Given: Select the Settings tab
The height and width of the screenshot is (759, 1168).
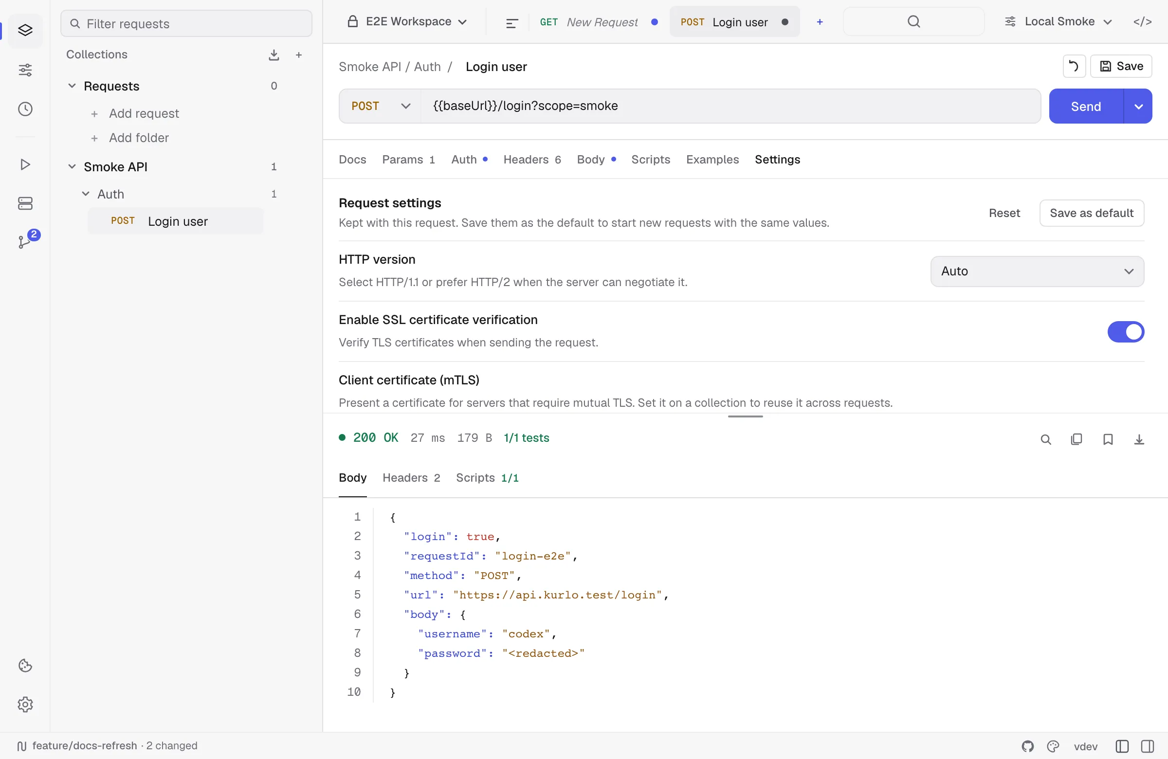Looking at the screenshot, I should (777, 160).
